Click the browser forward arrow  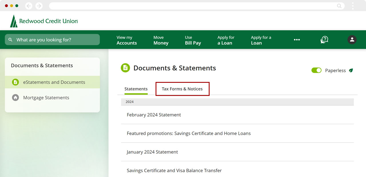(x=39, y=6)
